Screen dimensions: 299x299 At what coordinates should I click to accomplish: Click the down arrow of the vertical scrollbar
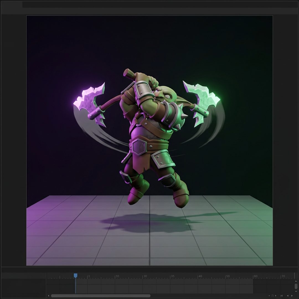tap(296, 291)
